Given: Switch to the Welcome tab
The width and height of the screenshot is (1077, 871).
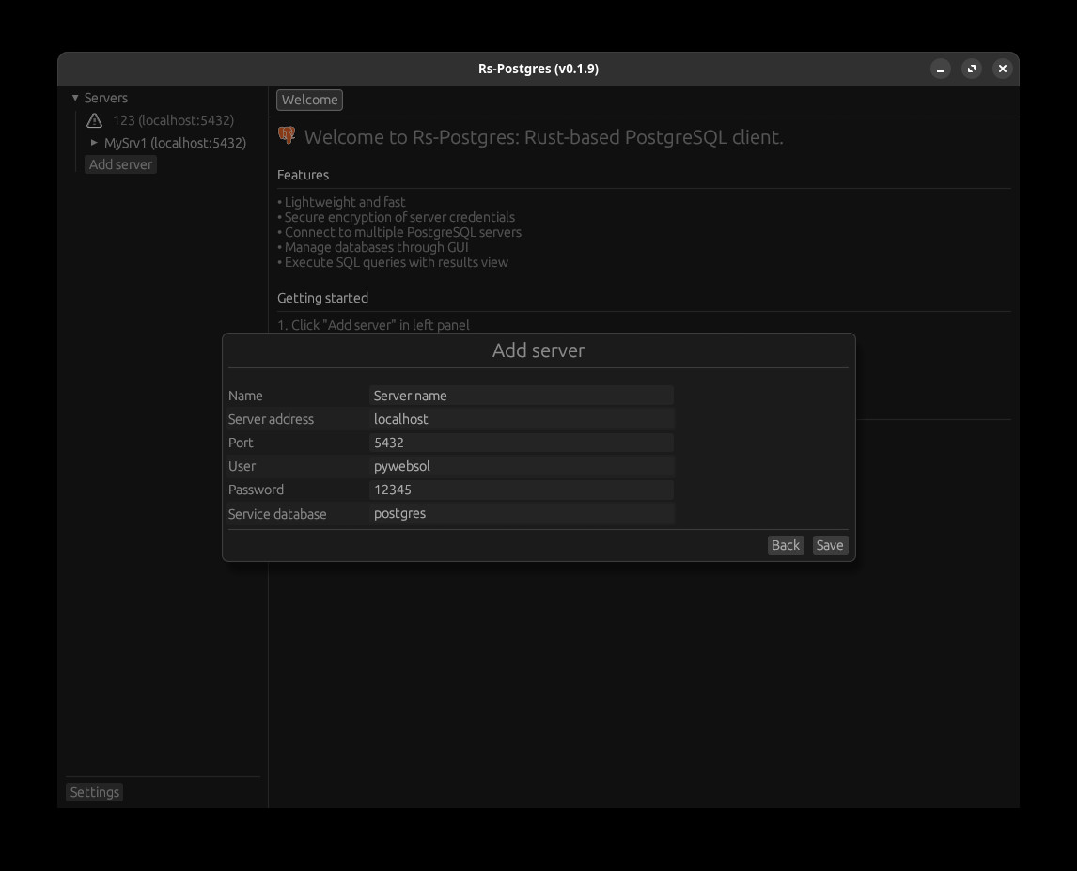Looking at the screenshot, I should pyautogui.click(x=310, y=100).
